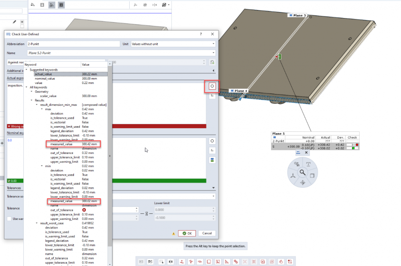The width and height of the screenshot is (401, 266).
Task: Click the magnifier in the radial menu center
Action: pyautogui.click(x=302, y=173)
